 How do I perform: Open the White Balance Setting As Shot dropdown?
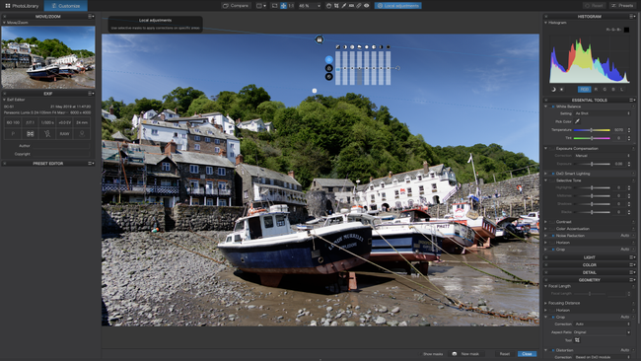(x=603, y=113)
